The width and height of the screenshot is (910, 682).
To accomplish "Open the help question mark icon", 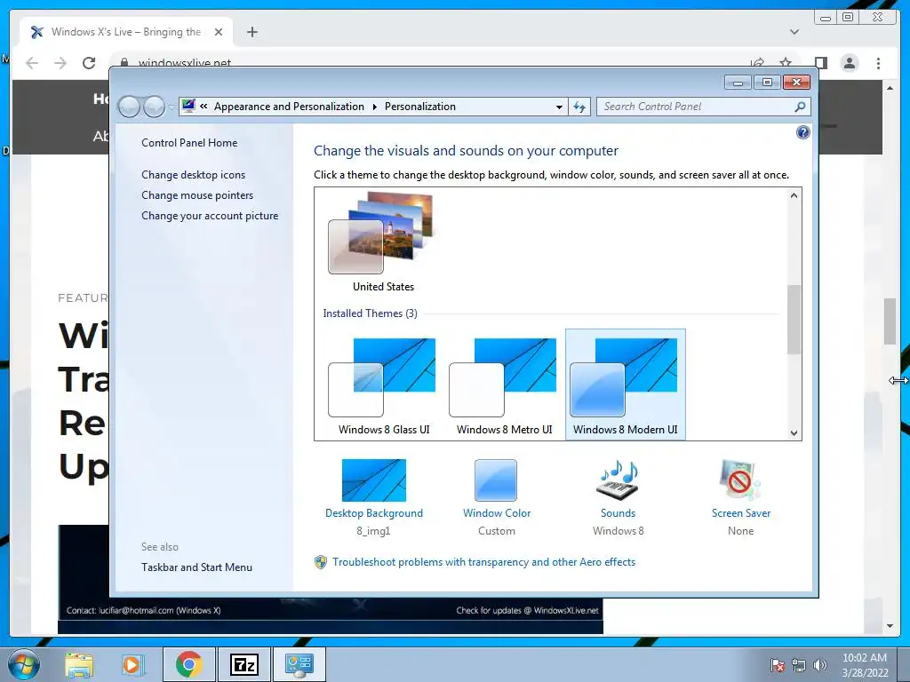I will pyautogui.click(x=802, y=133).
